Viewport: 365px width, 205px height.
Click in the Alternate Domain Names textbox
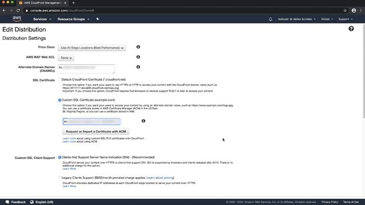coord(86,69)
